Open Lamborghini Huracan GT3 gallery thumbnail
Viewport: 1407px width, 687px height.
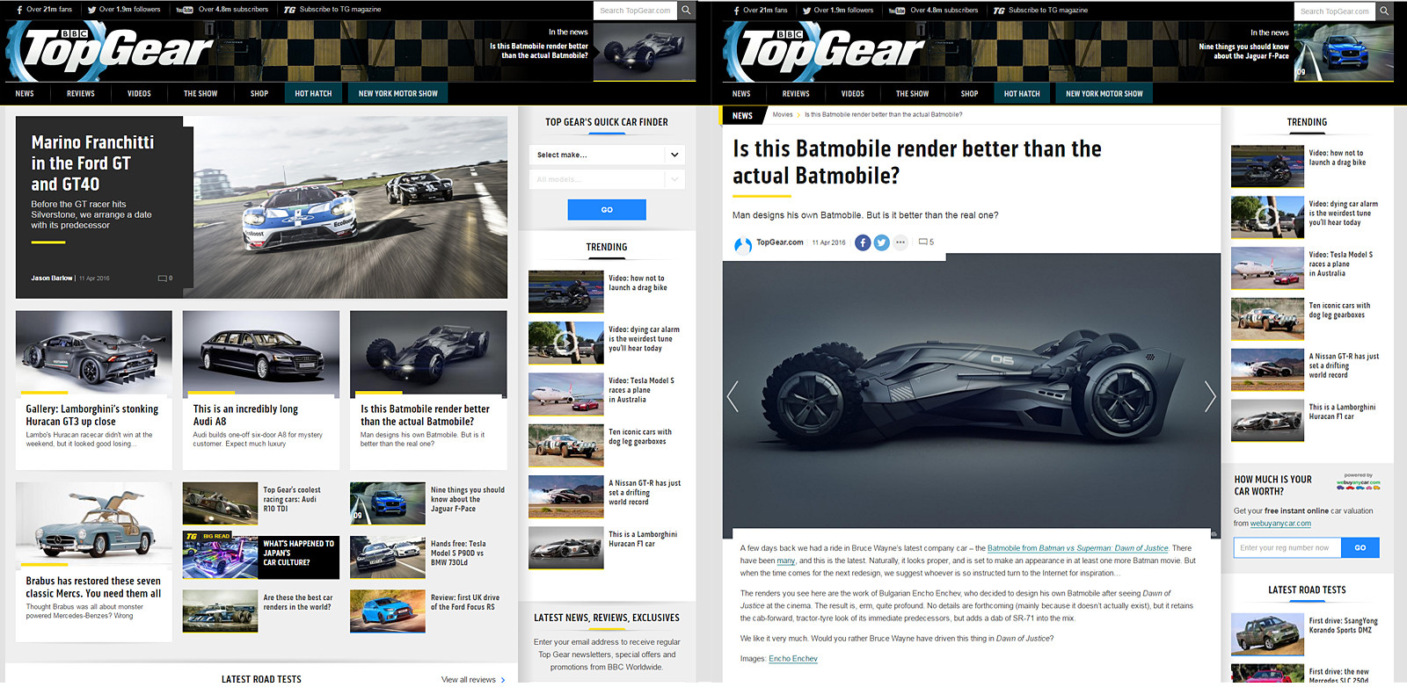pos(94,351)
